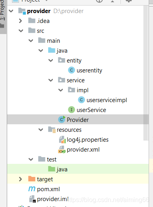This screenshot has width=153, height=207.
Task: Click the Maven pom.xml icon
Action: 32,189
